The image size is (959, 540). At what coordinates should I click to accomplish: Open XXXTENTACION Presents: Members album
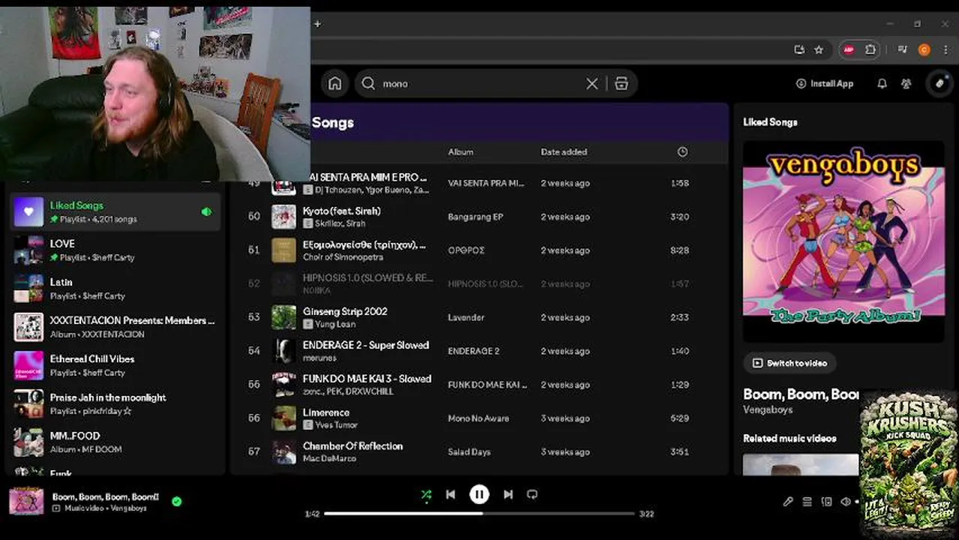[116, 327]
